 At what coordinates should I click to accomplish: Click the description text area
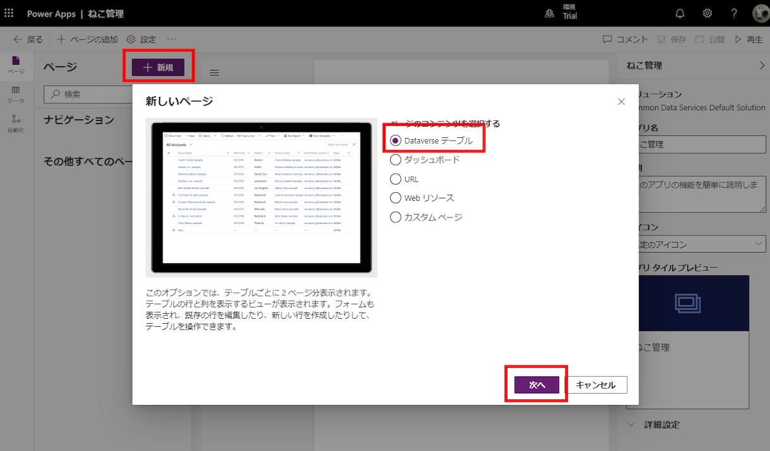click(x=701, y=195)
